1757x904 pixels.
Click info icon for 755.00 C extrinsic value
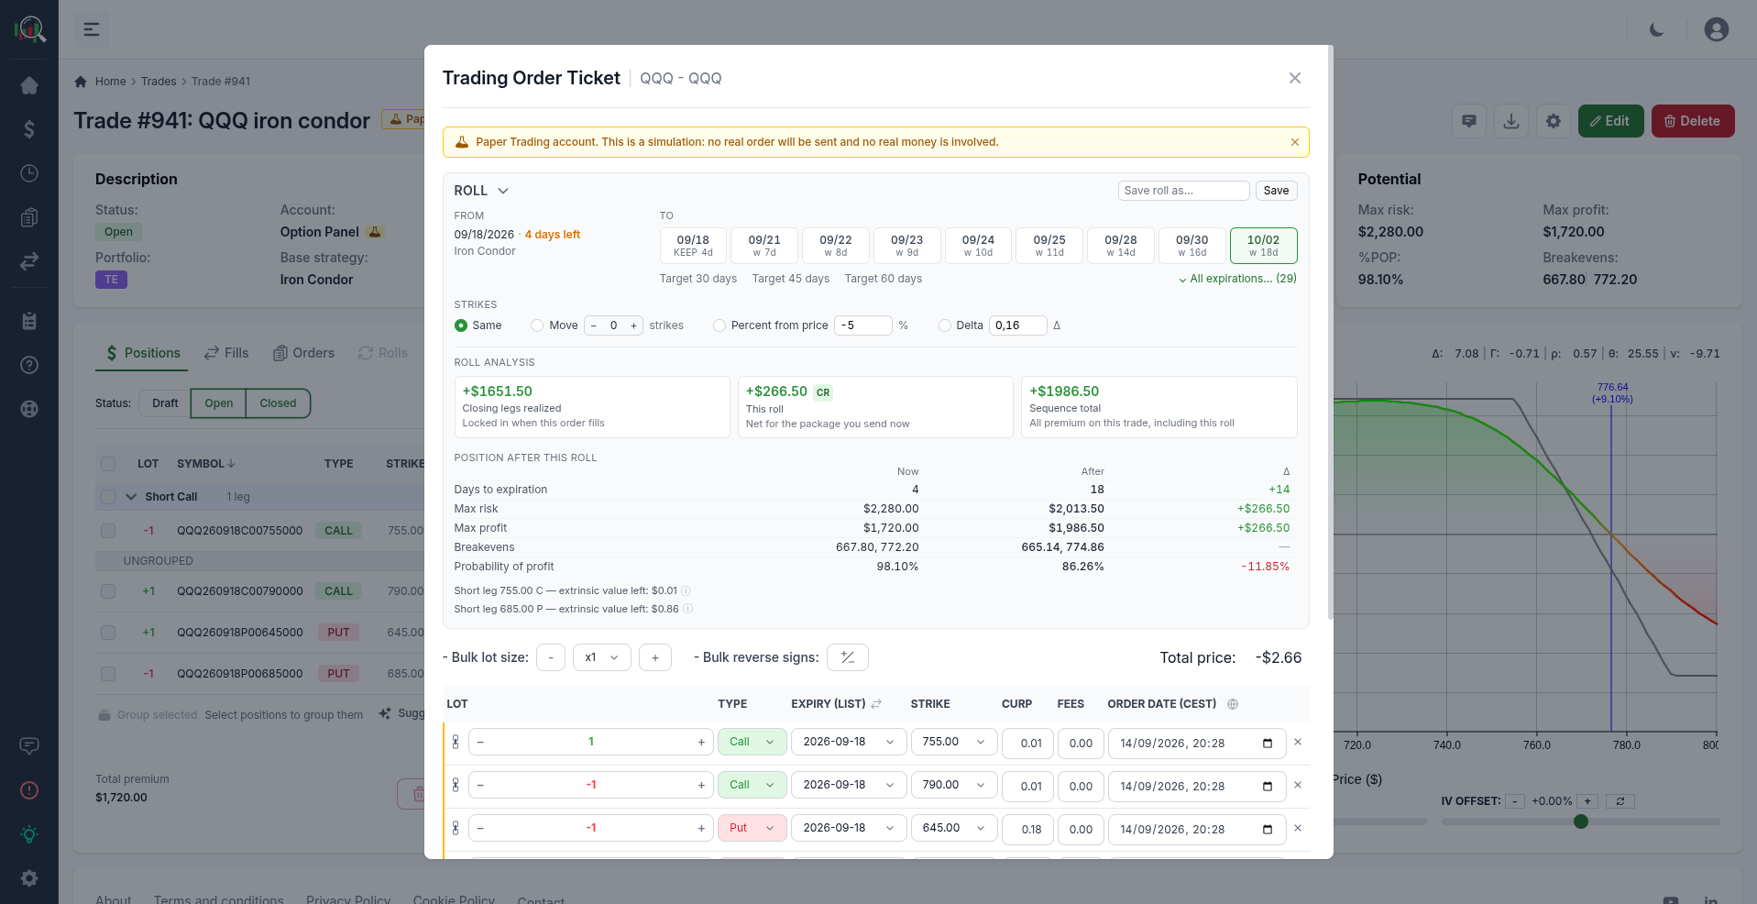686,590
